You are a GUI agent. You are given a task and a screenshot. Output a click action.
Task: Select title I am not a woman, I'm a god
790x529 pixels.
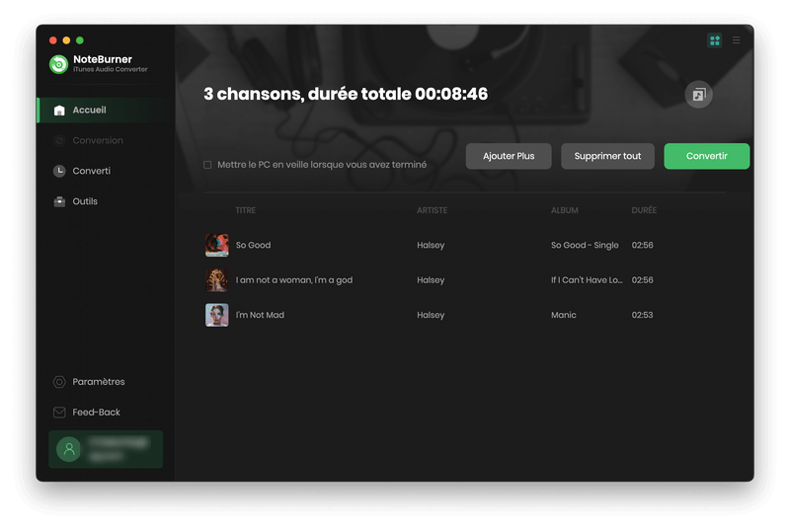tap(294, 280)
